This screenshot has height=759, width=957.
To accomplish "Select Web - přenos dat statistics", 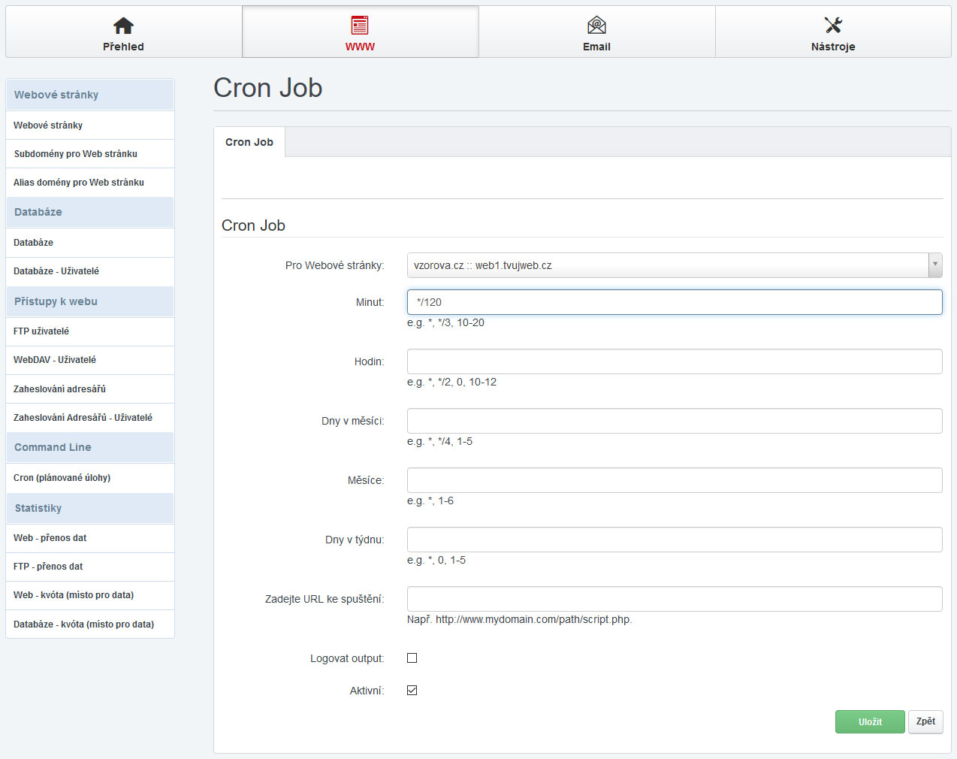I will 50,538.
